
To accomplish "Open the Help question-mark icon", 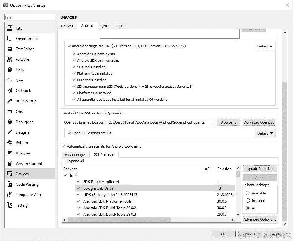I will coord(10,70).
